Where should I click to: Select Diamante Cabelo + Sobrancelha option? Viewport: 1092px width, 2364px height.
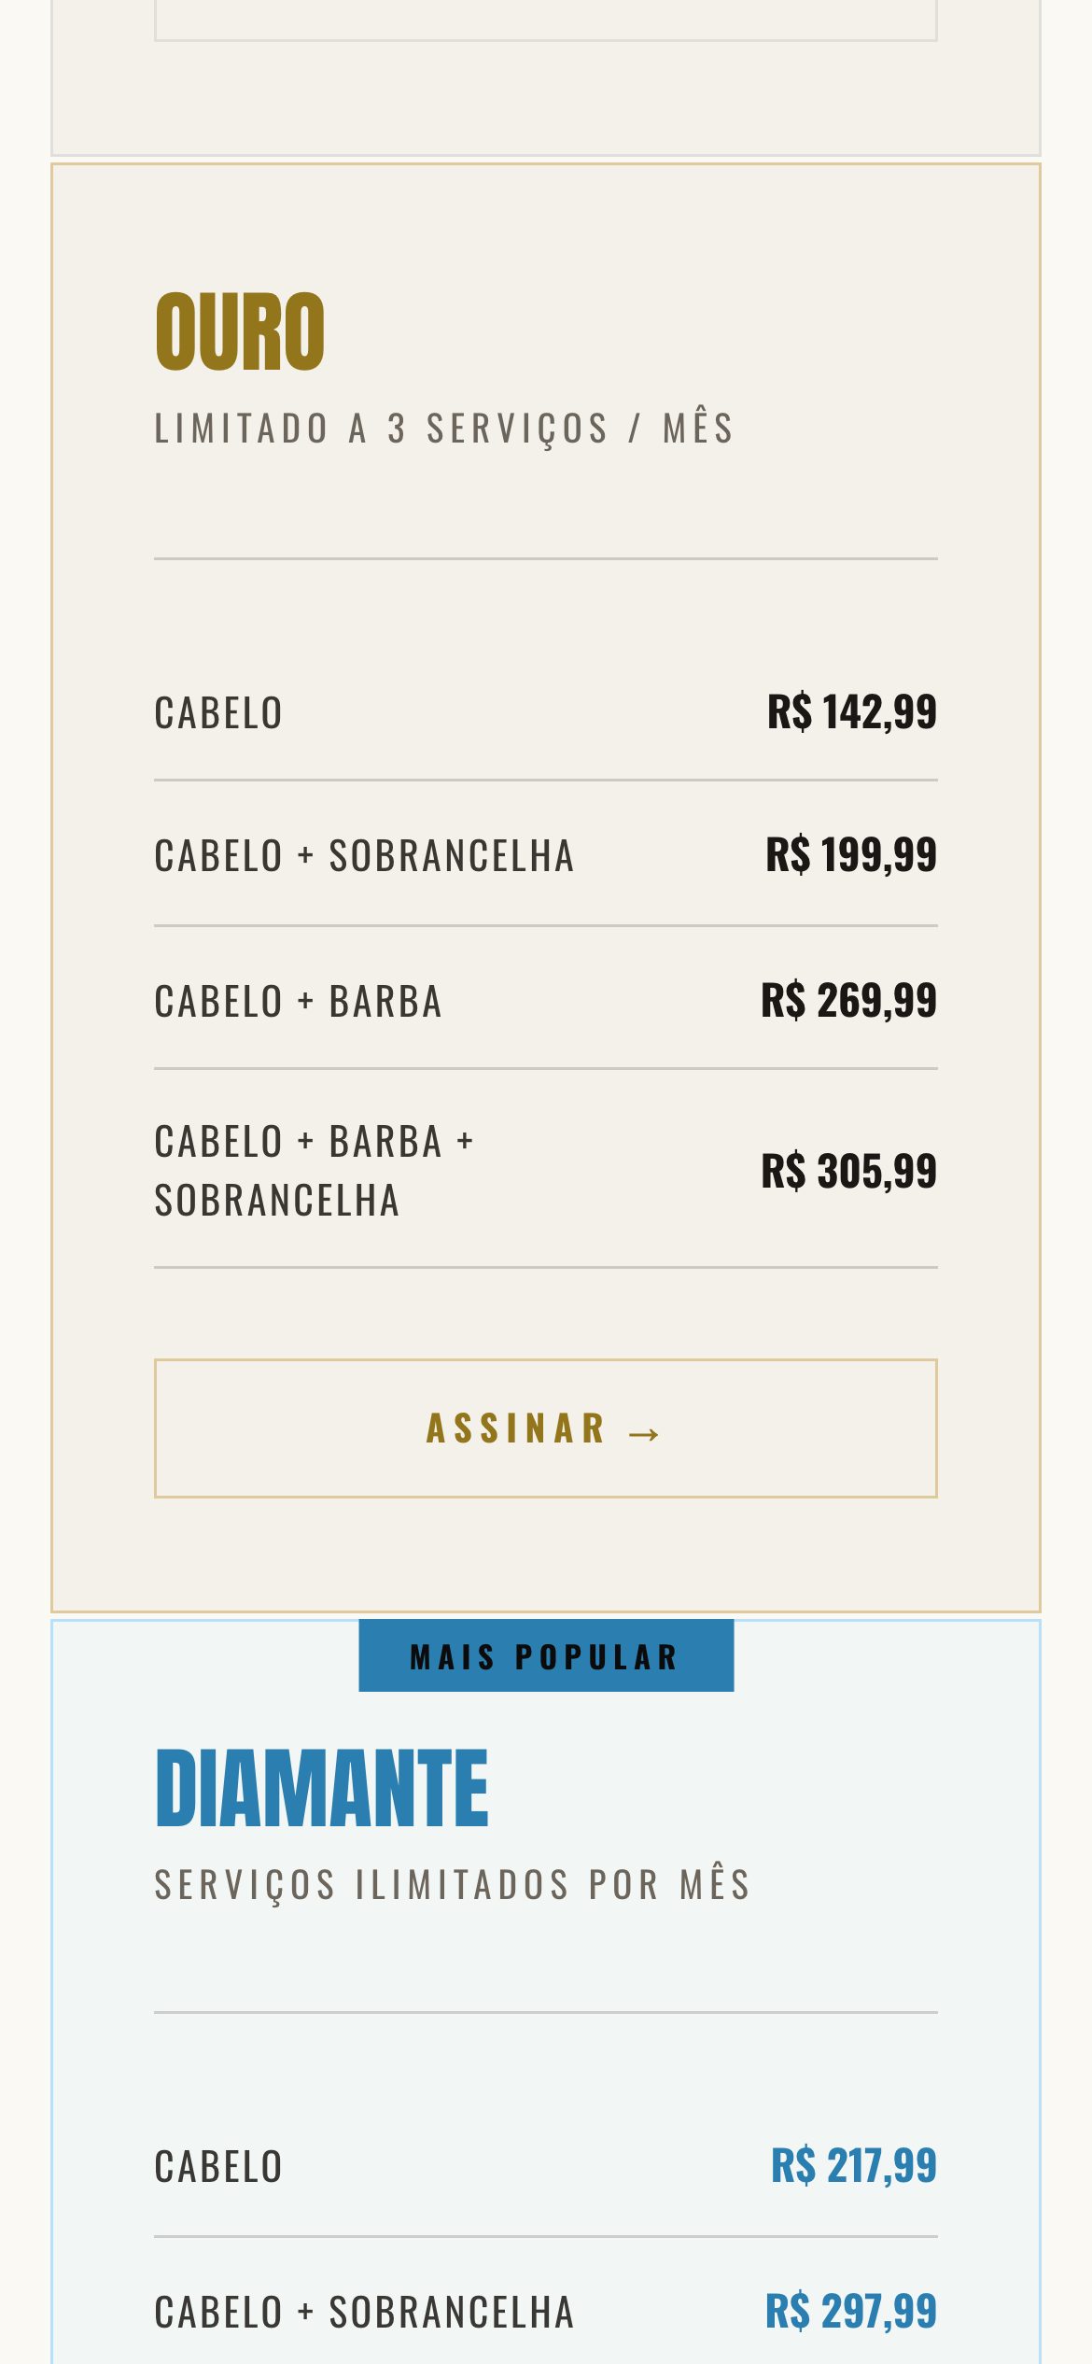coord(545,2312)
